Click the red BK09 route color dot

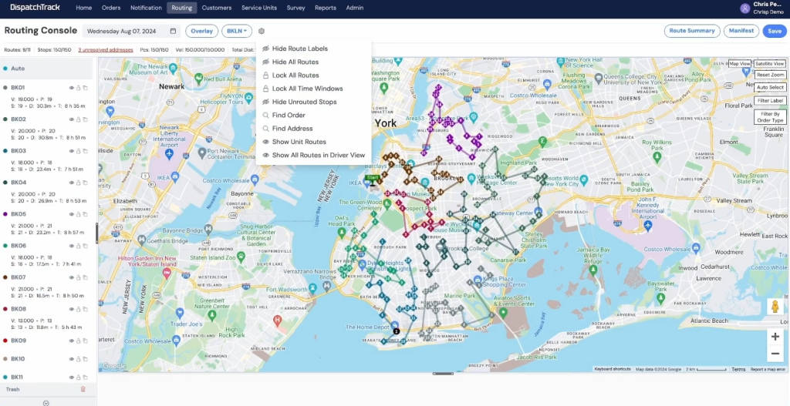(5, 341)
